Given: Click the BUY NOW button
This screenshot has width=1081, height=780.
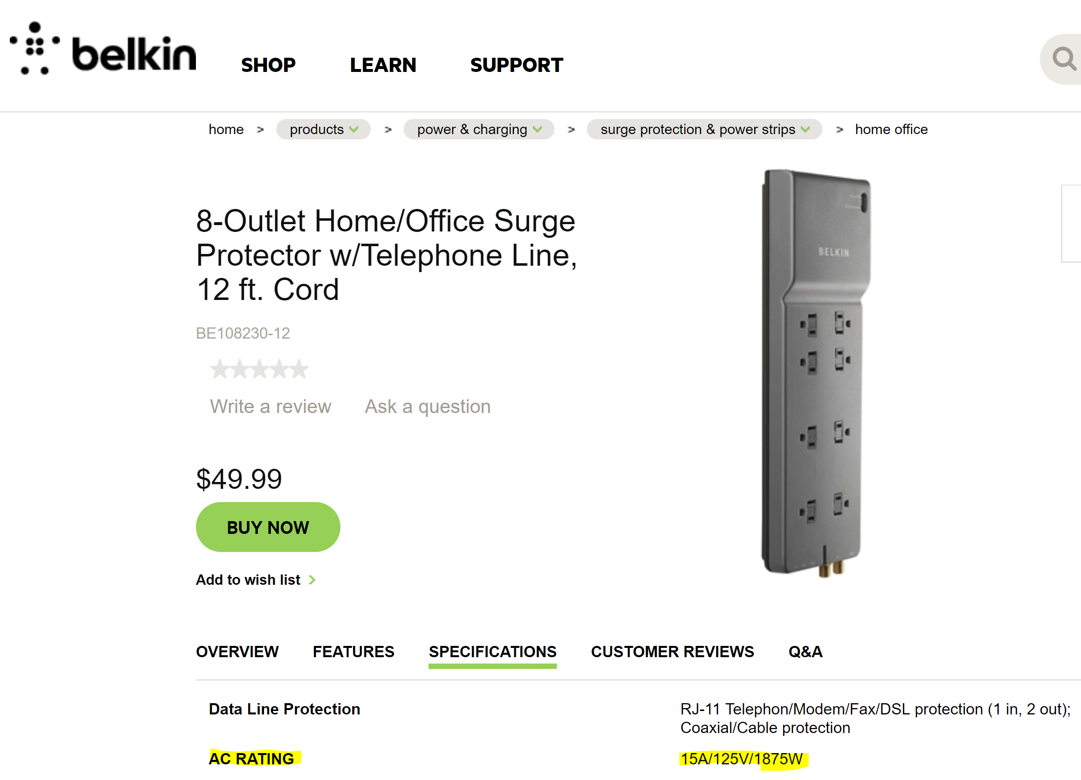Looking at the screenshot, I should tap(268, 527).
